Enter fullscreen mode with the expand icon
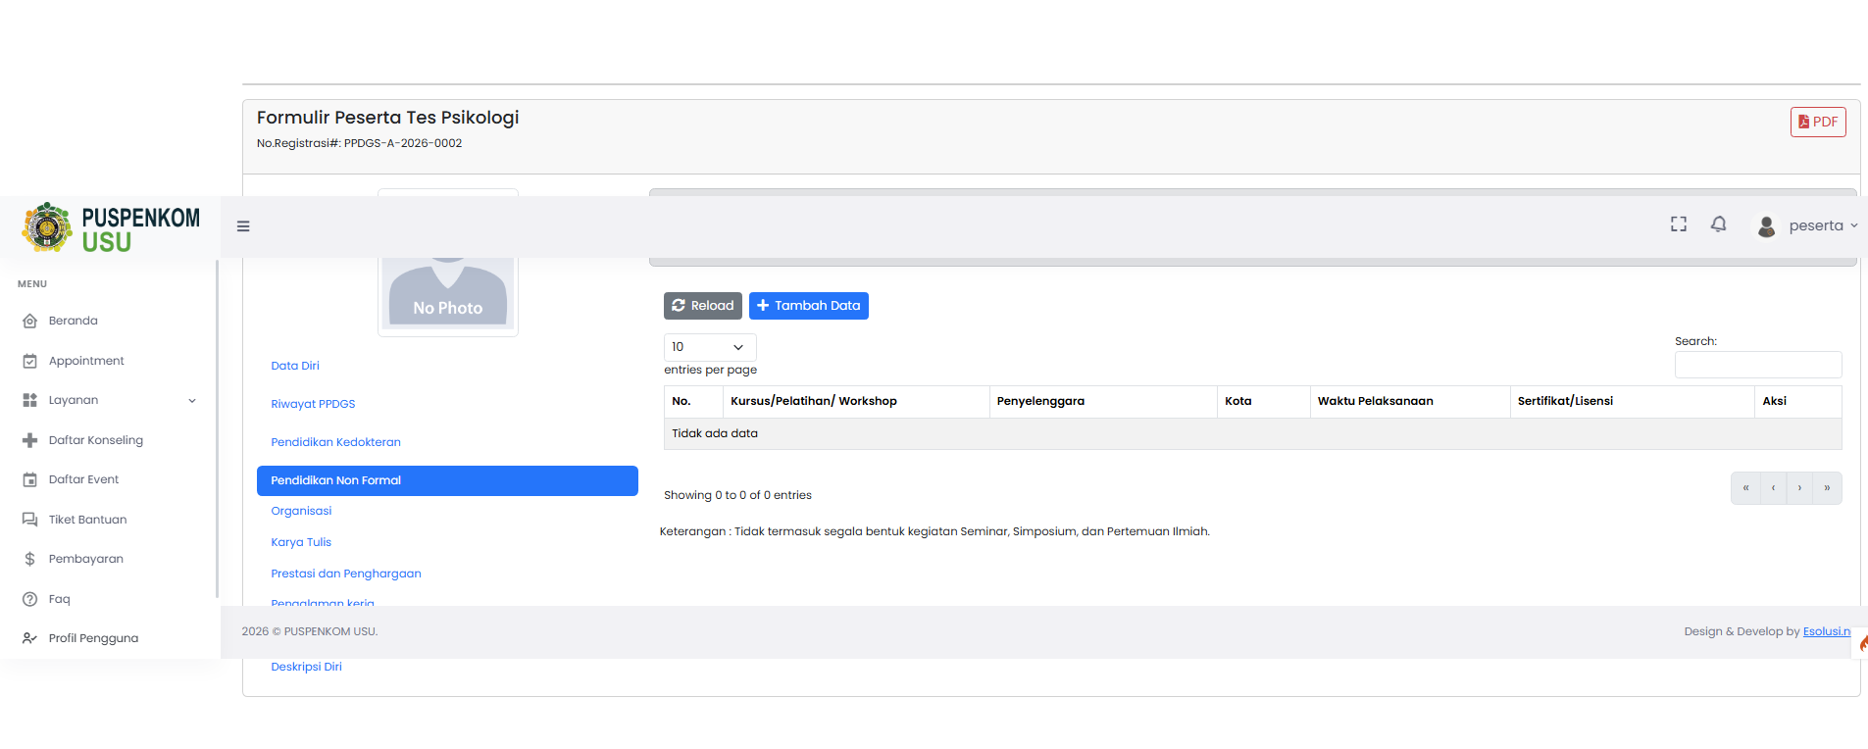This screenshot has width=1868, height=749. (1679, 225)
